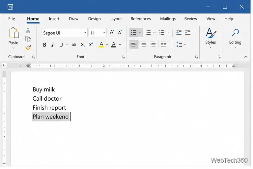The width and height of the screenshot is (253, 169).
Task: Justify the paragraph text
Action: click(164, 44)
